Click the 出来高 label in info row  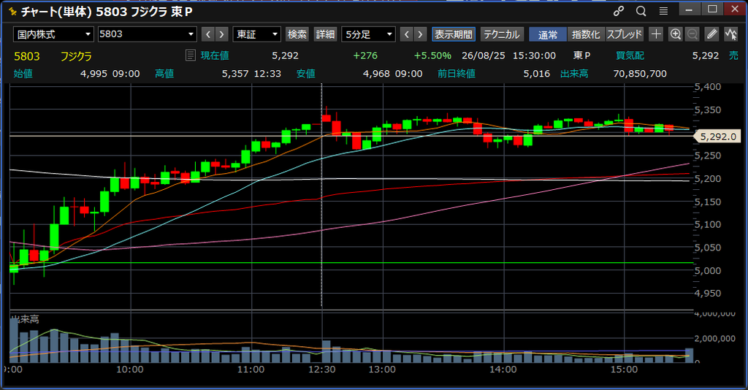coord(574,74)
